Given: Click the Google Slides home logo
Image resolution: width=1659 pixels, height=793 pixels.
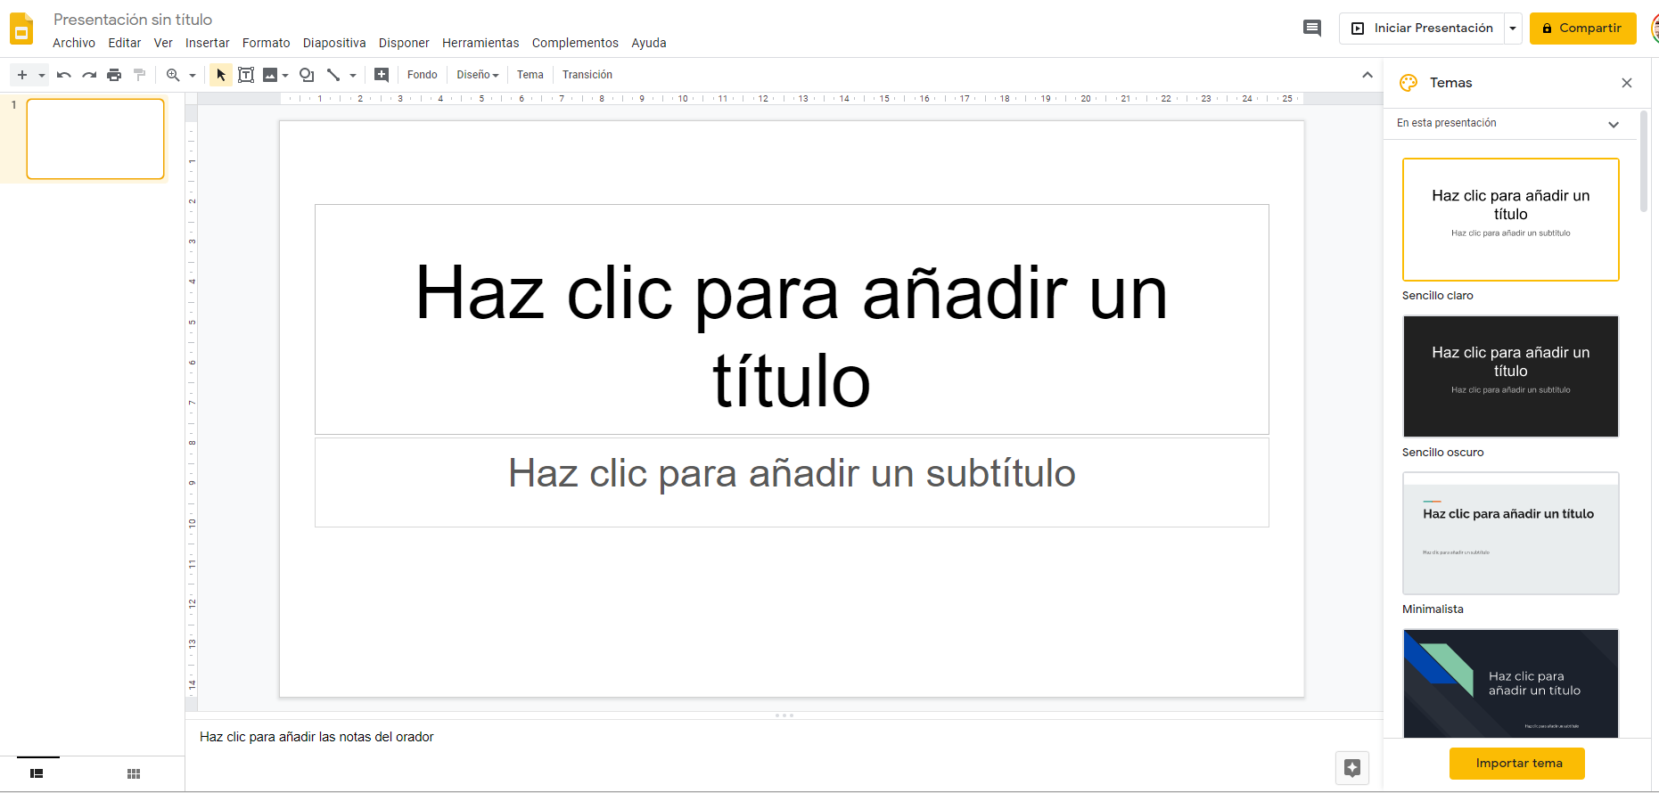Looking at the screenshot, I should click(21, 29).
